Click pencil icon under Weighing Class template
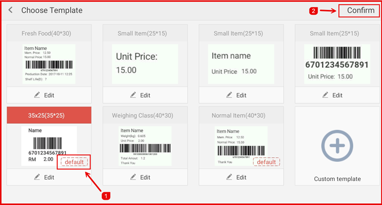This screenshot has width=382, height=205. [x=134, y=177]
